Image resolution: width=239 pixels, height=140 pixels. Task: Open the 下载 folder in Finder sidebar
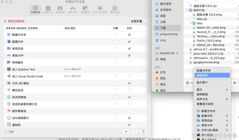167,28
